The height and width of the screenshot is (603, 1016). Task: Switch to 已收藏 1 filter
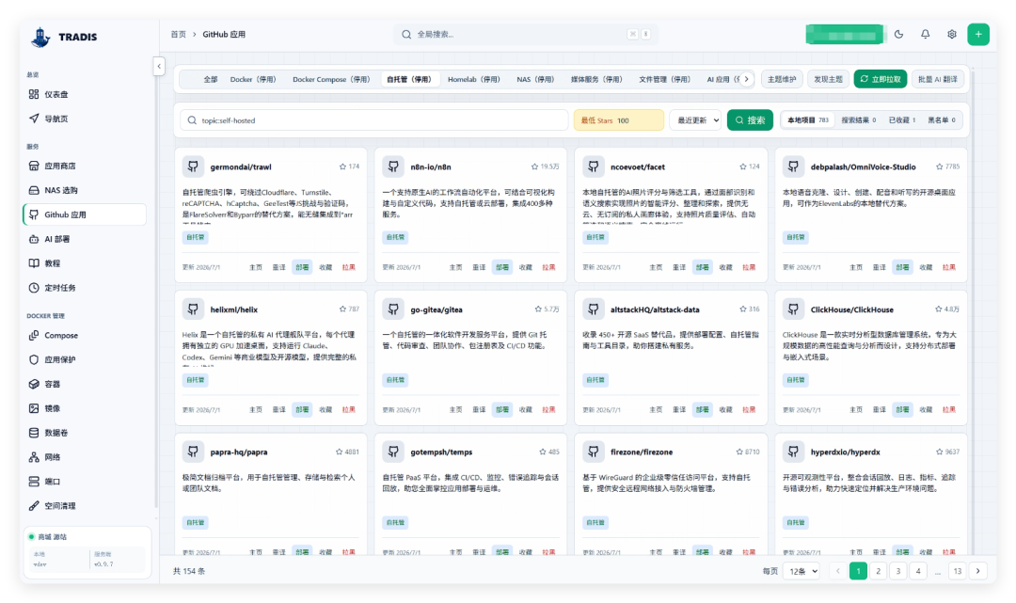902,120
